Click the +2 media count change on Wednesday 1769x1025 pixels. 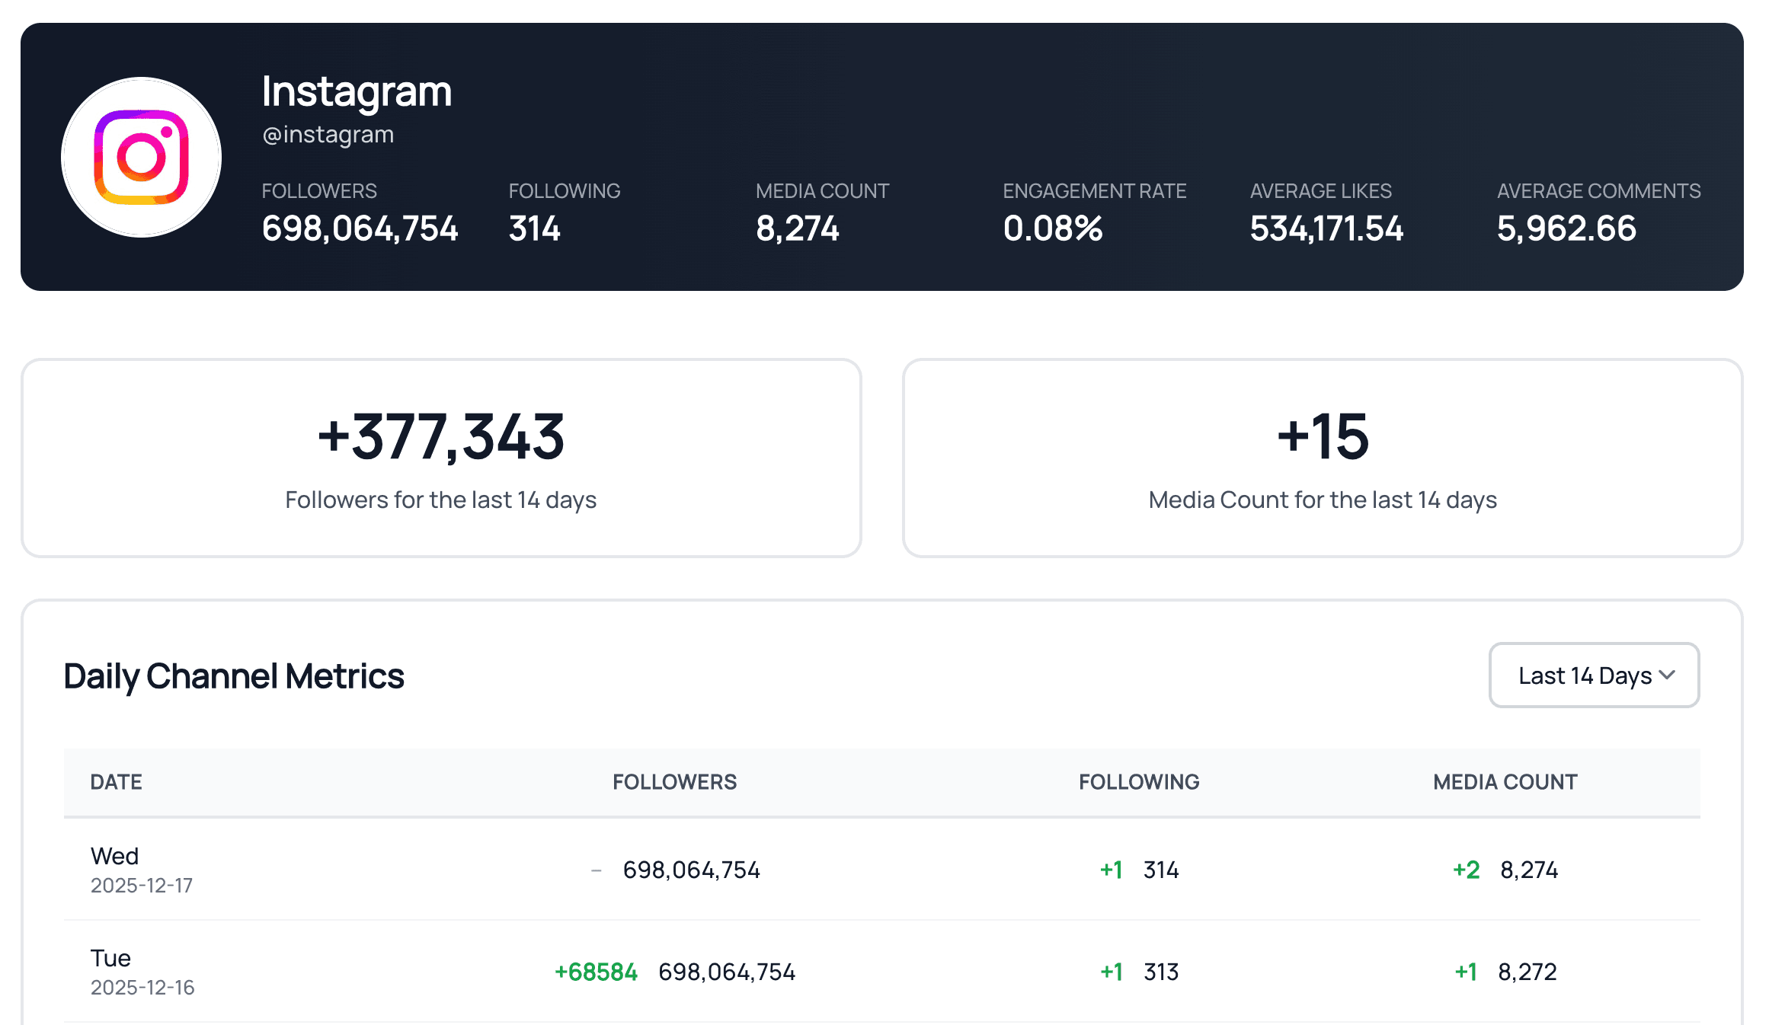click(1466, 870)
